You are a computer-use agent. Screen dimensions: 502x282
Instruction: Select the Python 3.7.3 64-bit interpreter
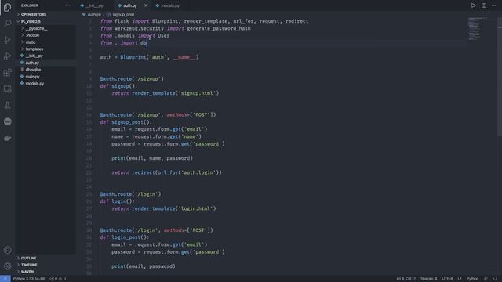tap(29, 279)
